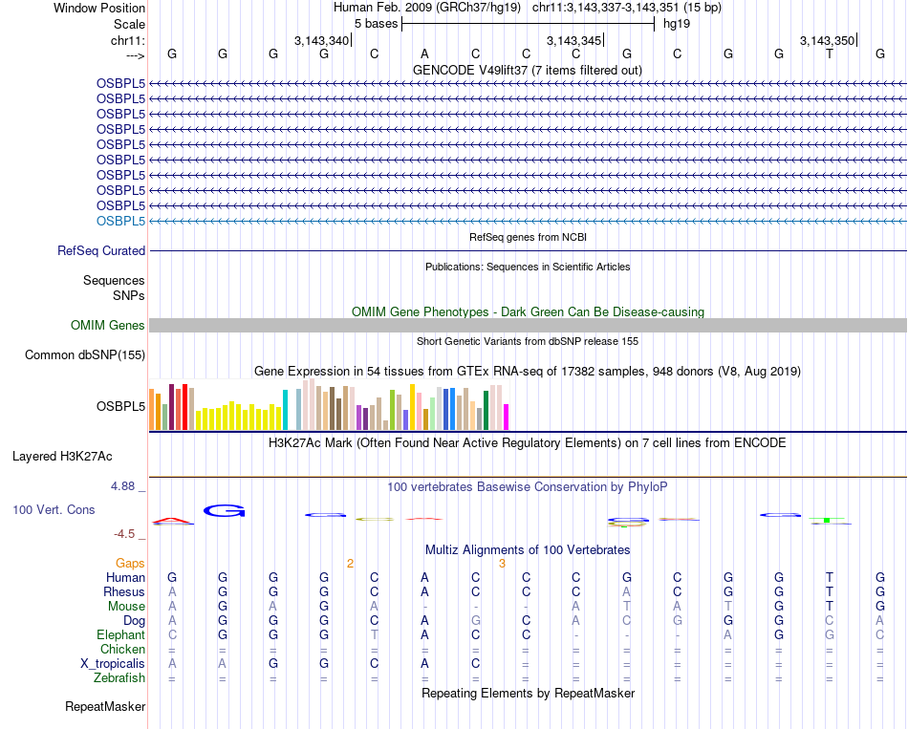Image resolution: width=908 pixels, height=729 pixels.
Task: Click the RefSeq genes from NCBI title
Action: (x=528, y=237)
